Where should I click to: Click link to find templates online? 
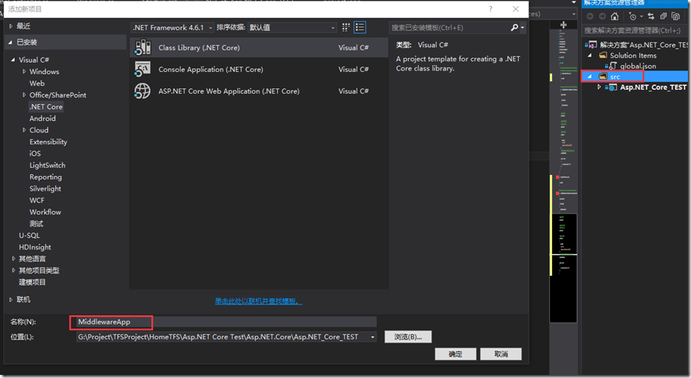coord(258,301)
